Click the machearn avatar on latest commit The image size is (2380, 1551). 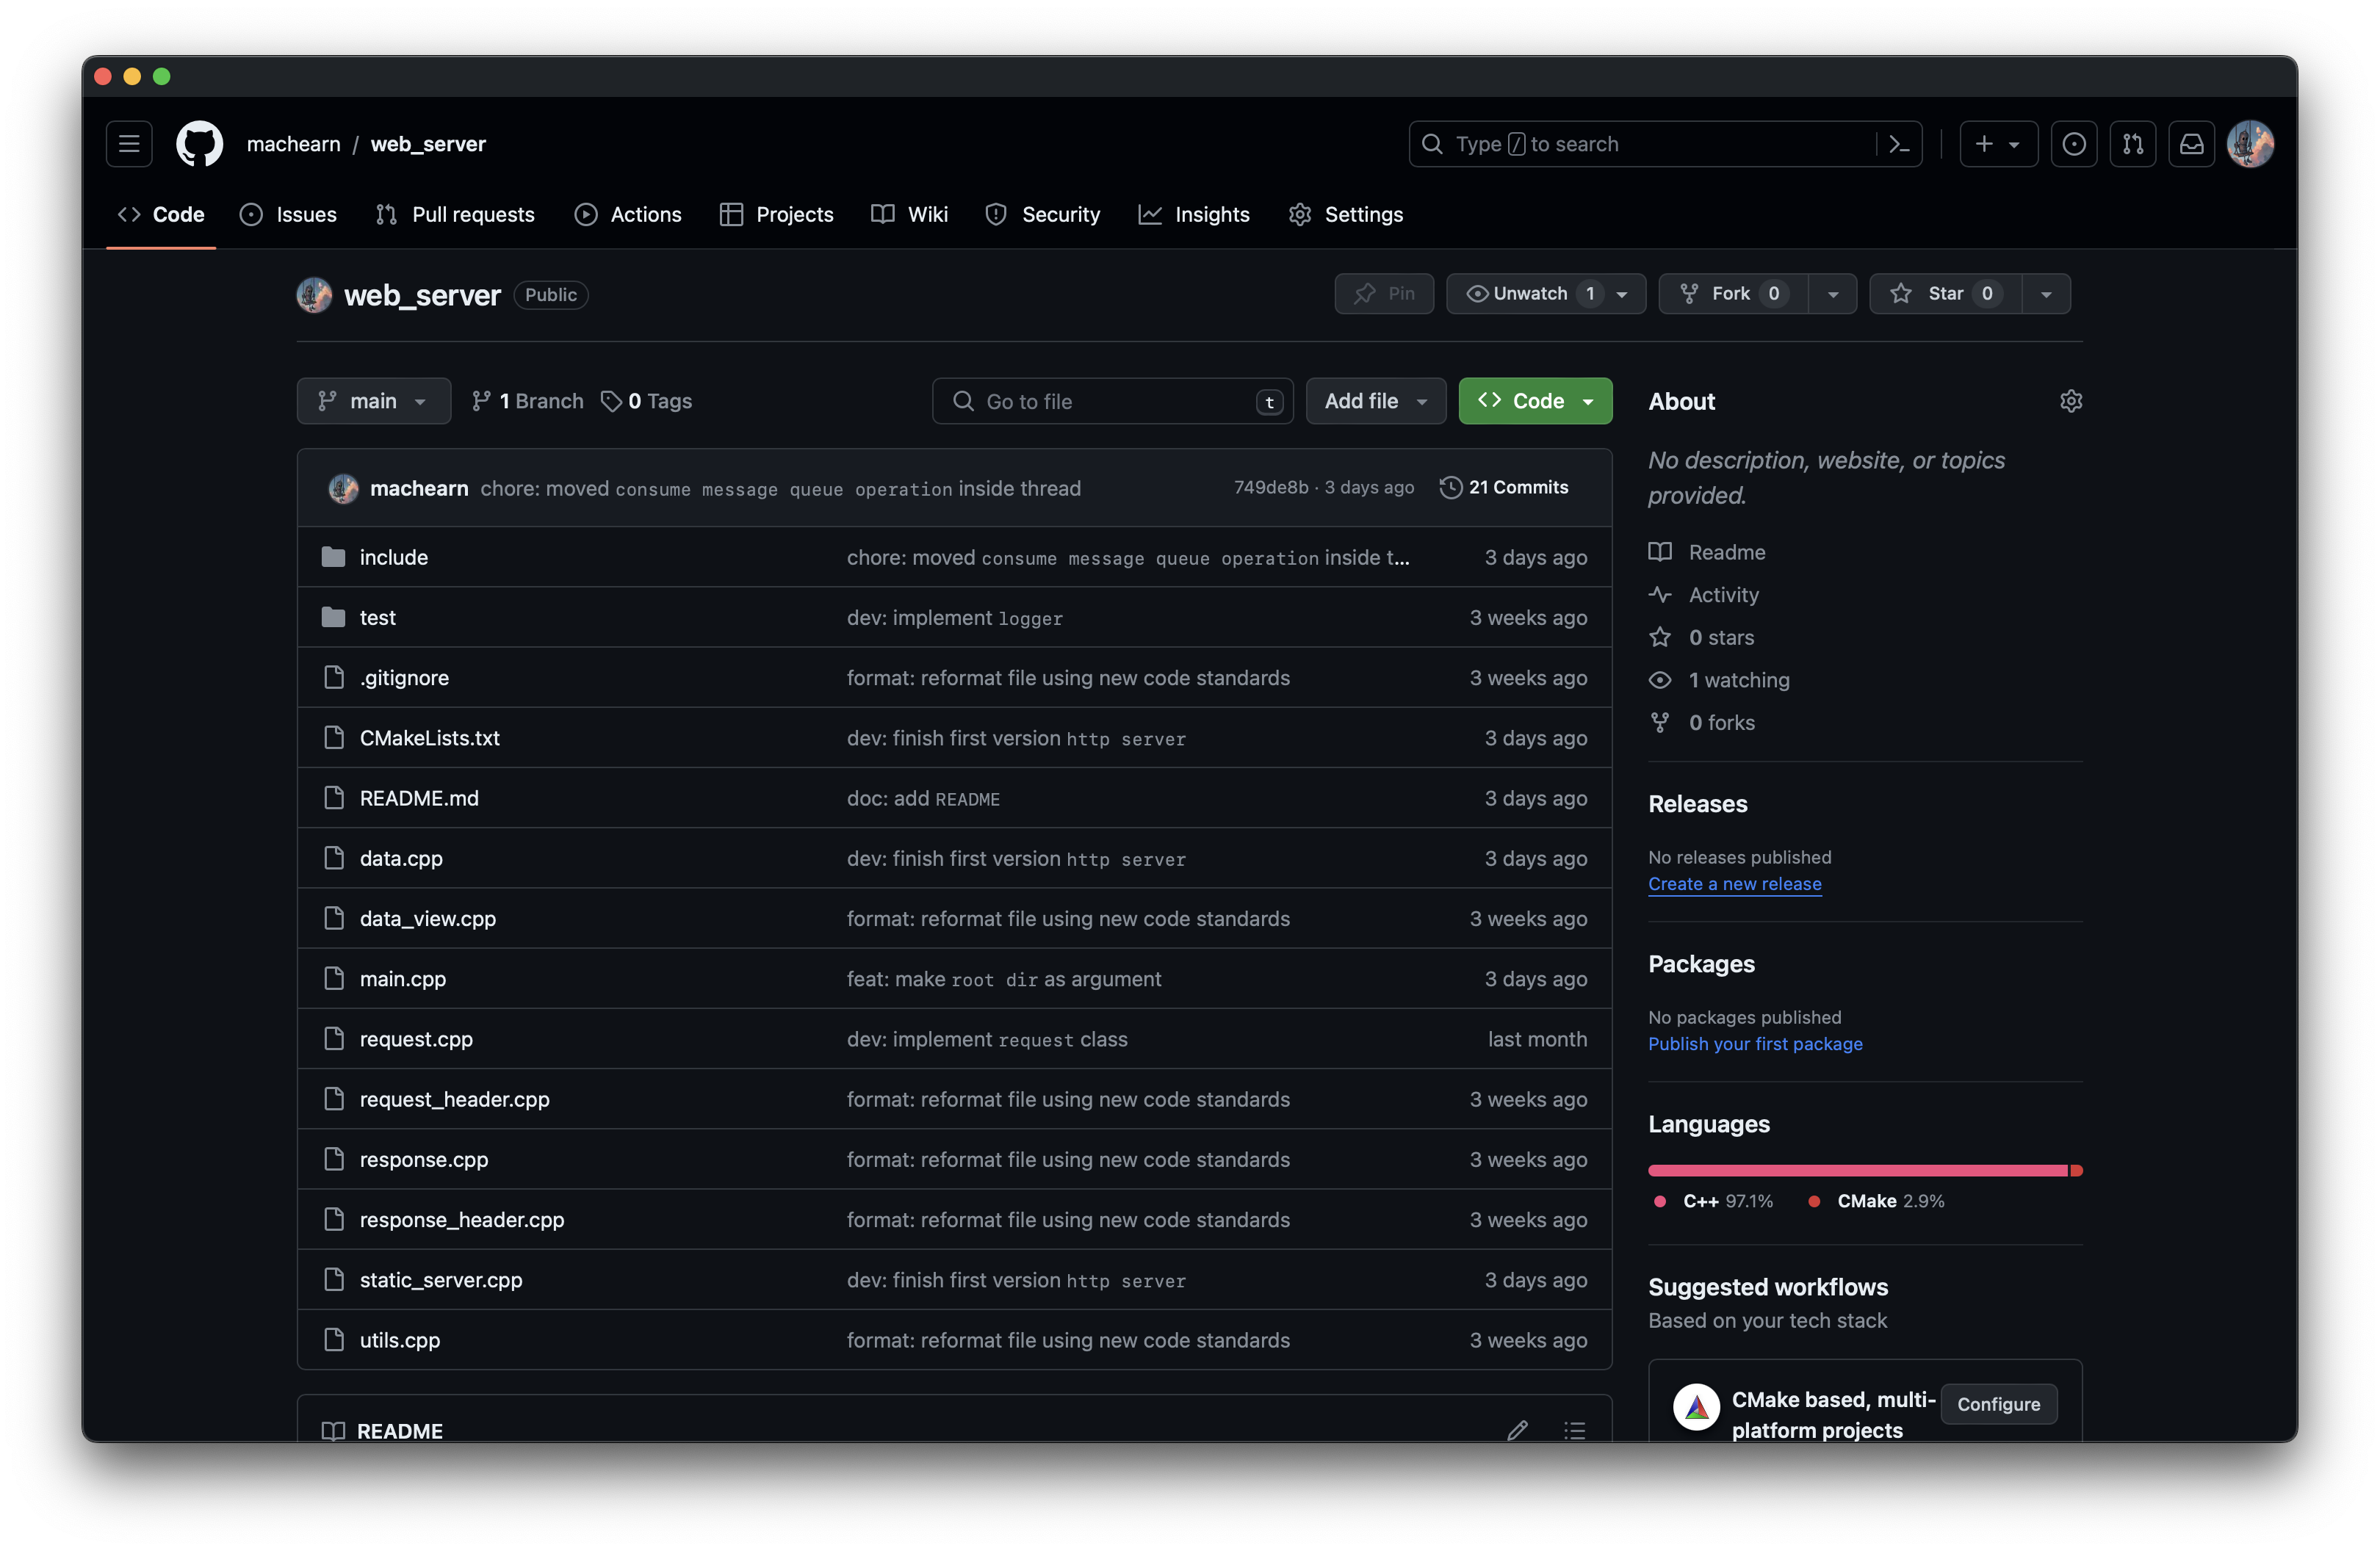pyautogui.click(x=343, y=488)
